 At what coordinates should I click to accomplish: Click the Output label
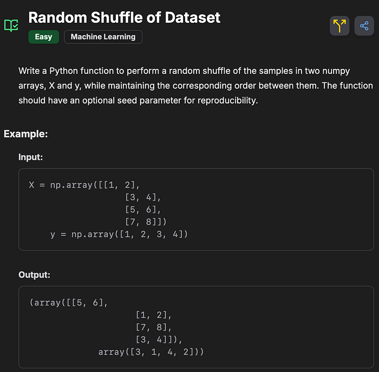point(34,275)
